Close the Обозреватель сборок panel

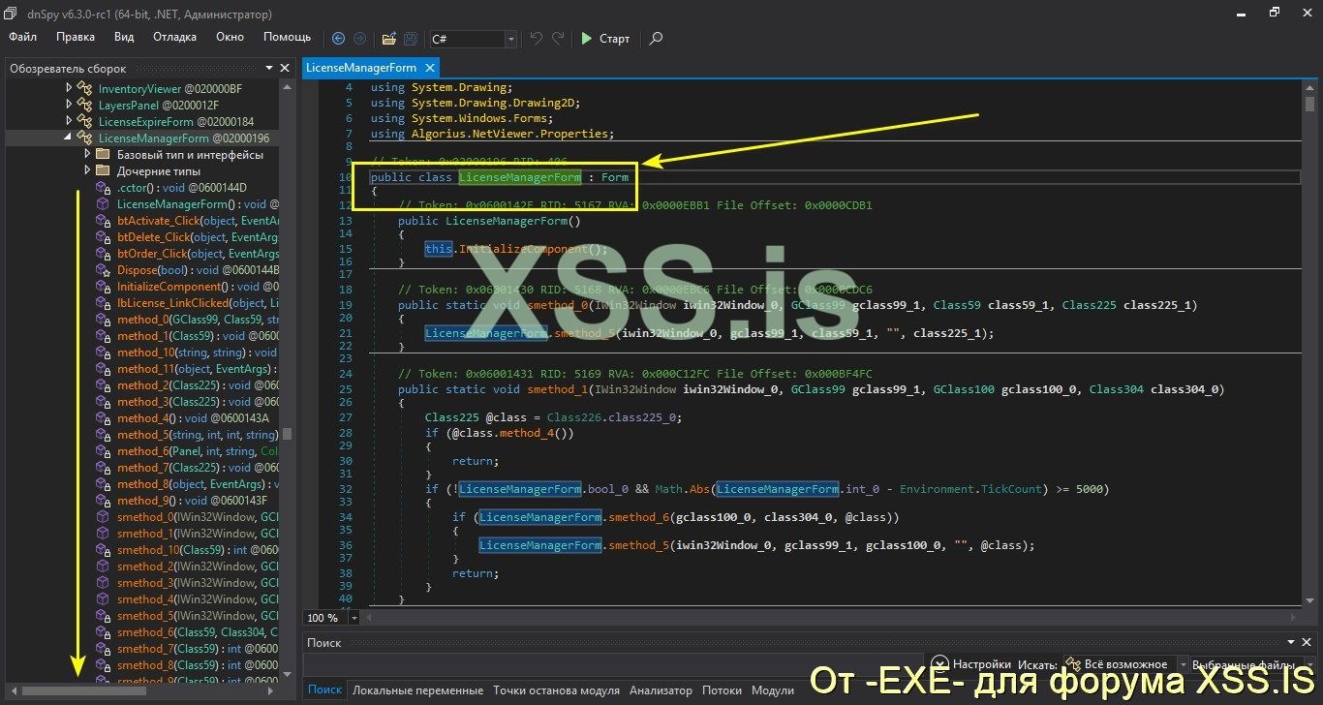click(285, 68)
